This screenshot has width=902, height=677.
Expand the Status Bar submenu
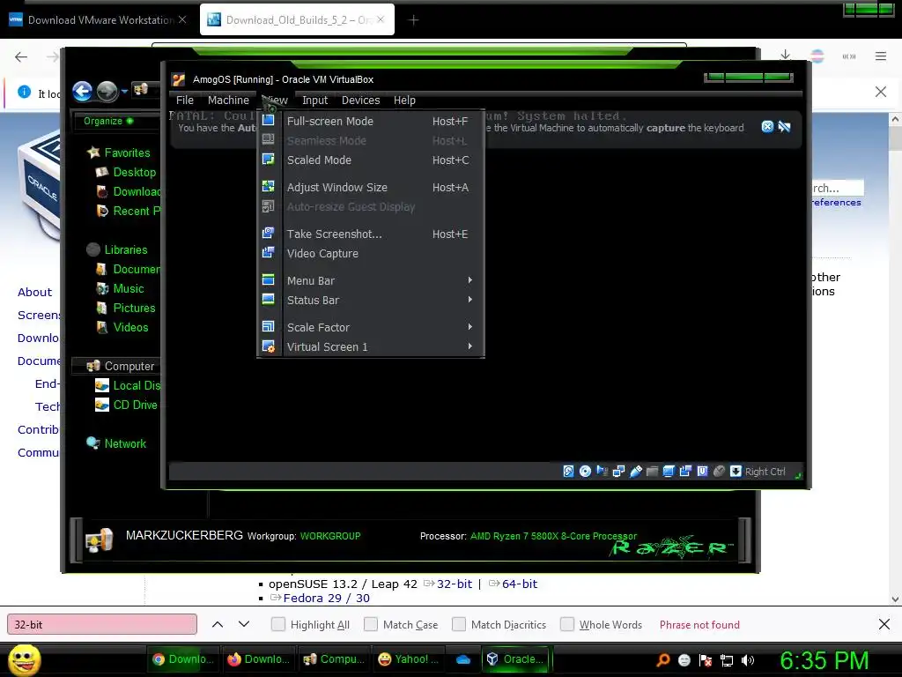pyautogui.click(x=371, y=300)
